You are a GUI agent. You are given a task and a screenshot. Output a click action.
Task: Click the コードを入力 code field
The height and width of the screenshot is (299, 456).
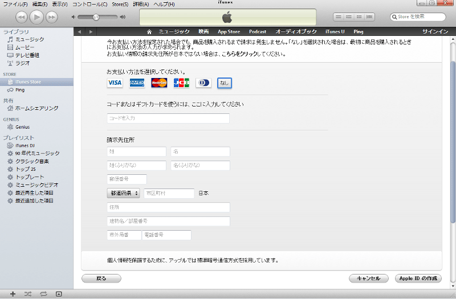tap(168, 118)
